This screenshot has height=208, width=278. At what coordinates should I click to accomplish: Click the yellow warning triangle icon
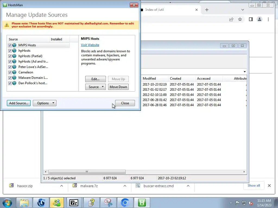point(7,25)
